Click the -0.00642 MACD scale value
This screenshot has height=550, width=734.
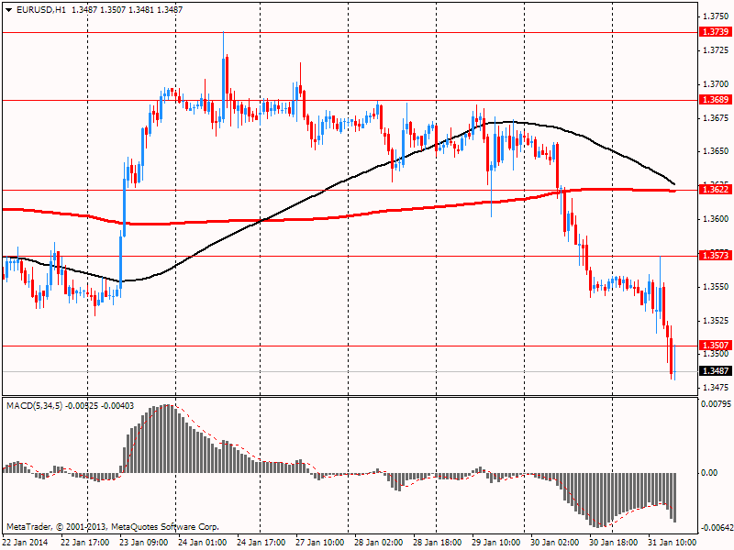716,528
